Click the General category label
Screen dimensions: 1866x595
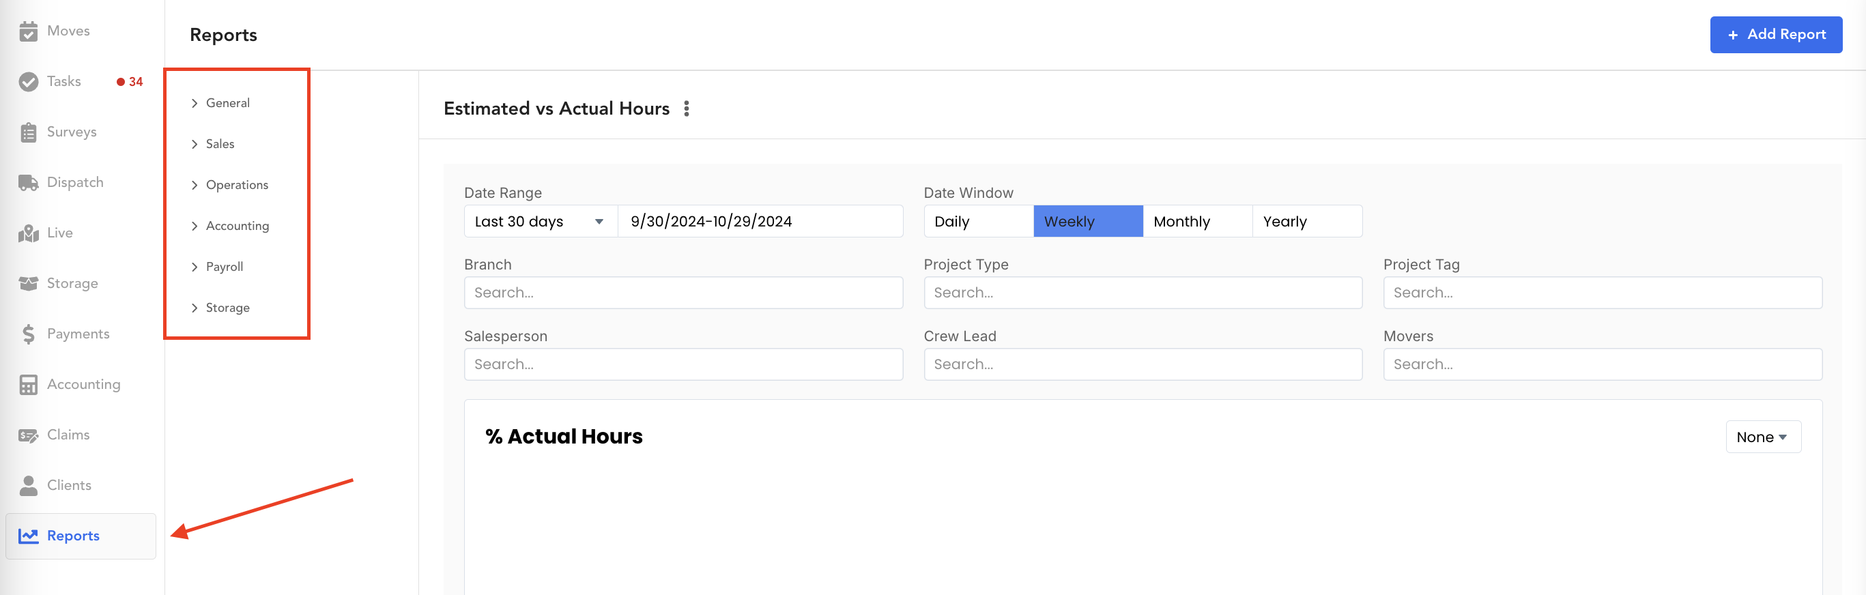coord(227,103)
